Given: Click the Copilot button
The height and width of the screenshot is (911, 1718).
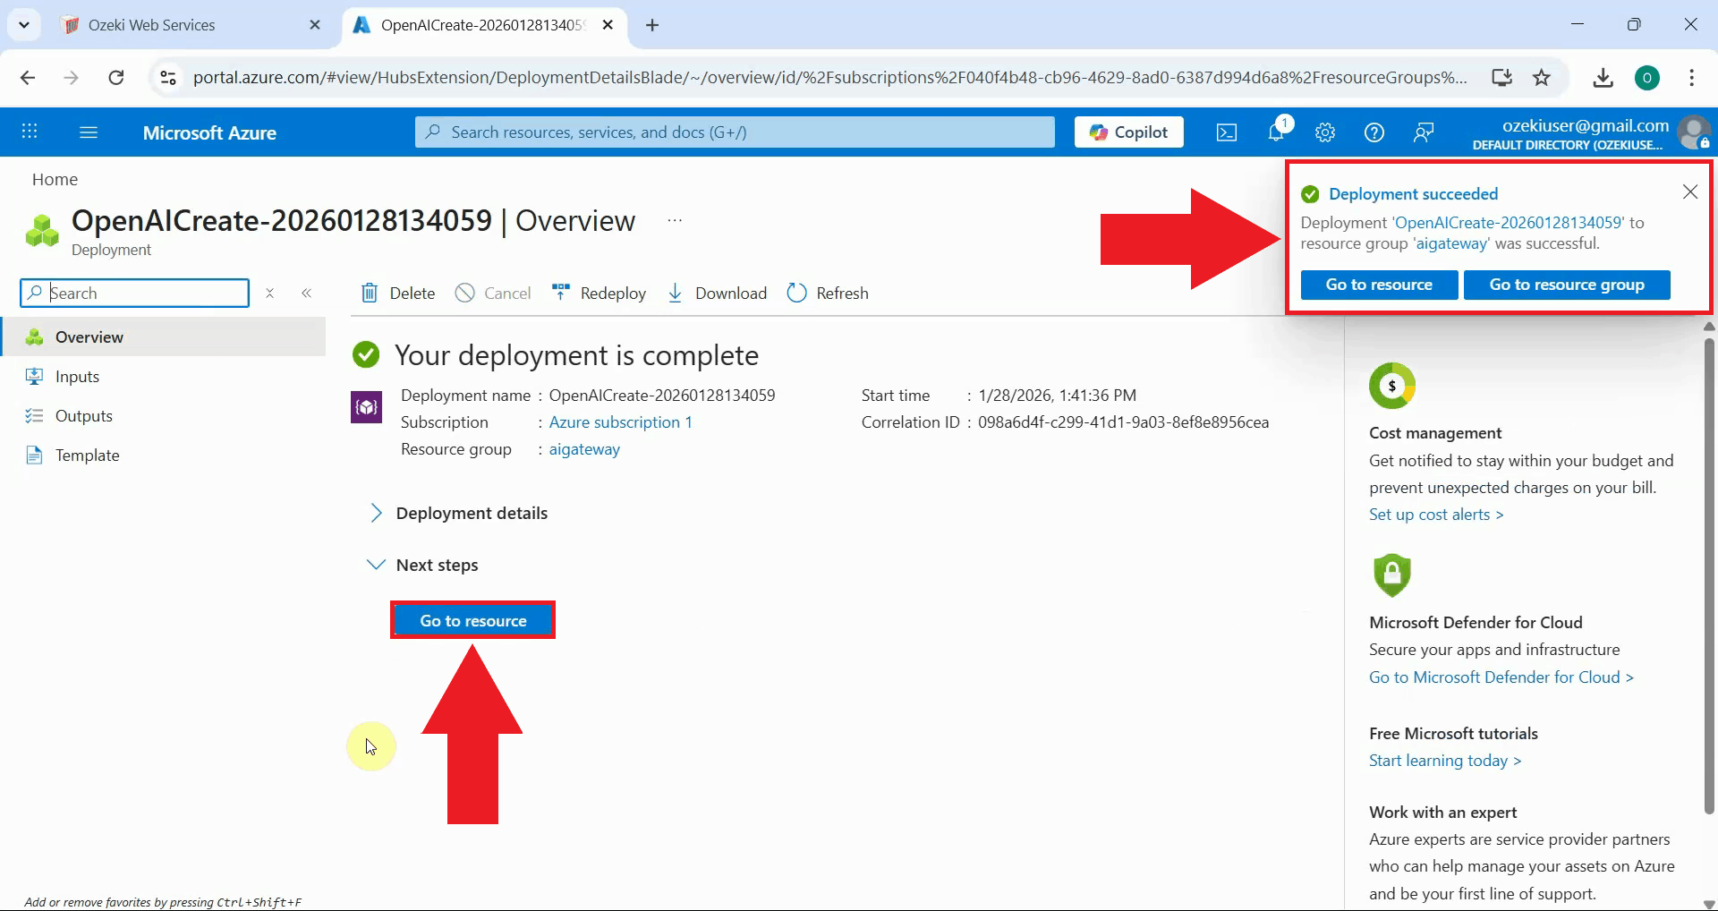Looking at the screenshot, I should 1128,132.
